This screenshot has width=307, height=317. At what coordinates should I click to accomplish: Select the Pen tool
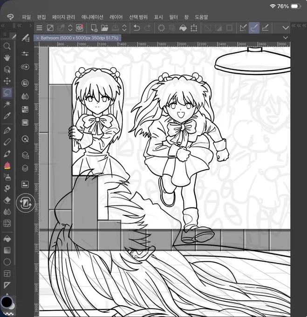click(x=7, y=131)
